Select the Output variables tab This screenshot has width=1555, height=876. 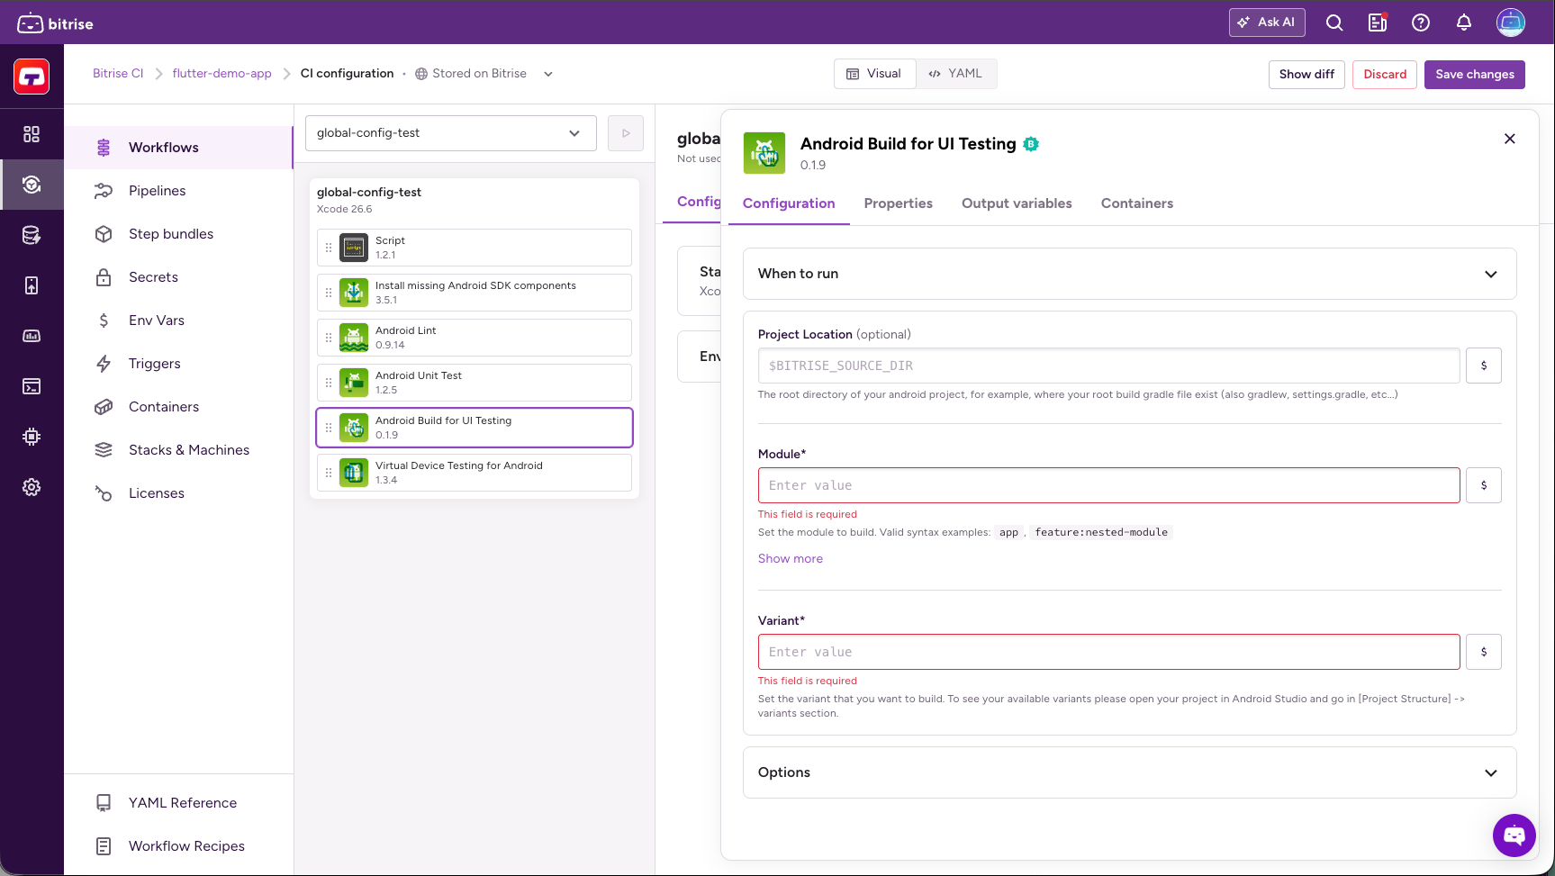[1017, 203]
